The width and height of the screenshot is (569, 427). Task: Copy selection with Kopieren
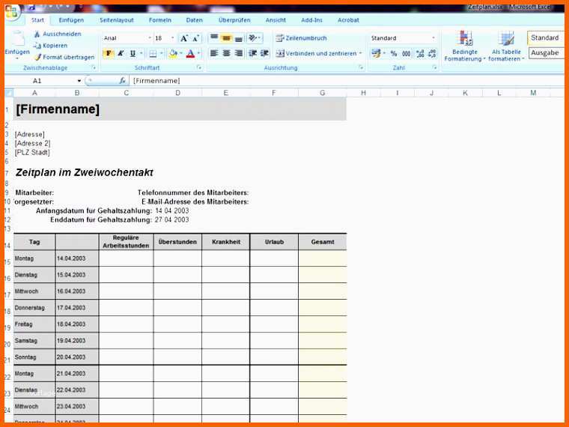[50, 46]
